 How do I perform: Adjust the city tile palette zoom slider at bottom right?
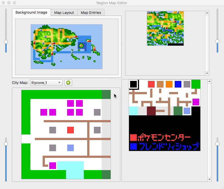click(x=217, y=144)
